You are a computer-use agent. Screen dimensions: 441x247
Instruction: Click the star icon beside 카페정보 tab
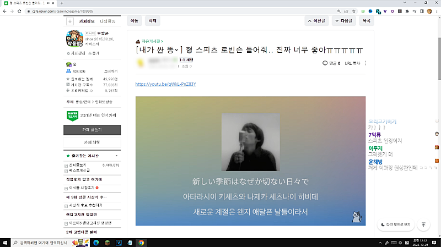[x=70, y=21]
